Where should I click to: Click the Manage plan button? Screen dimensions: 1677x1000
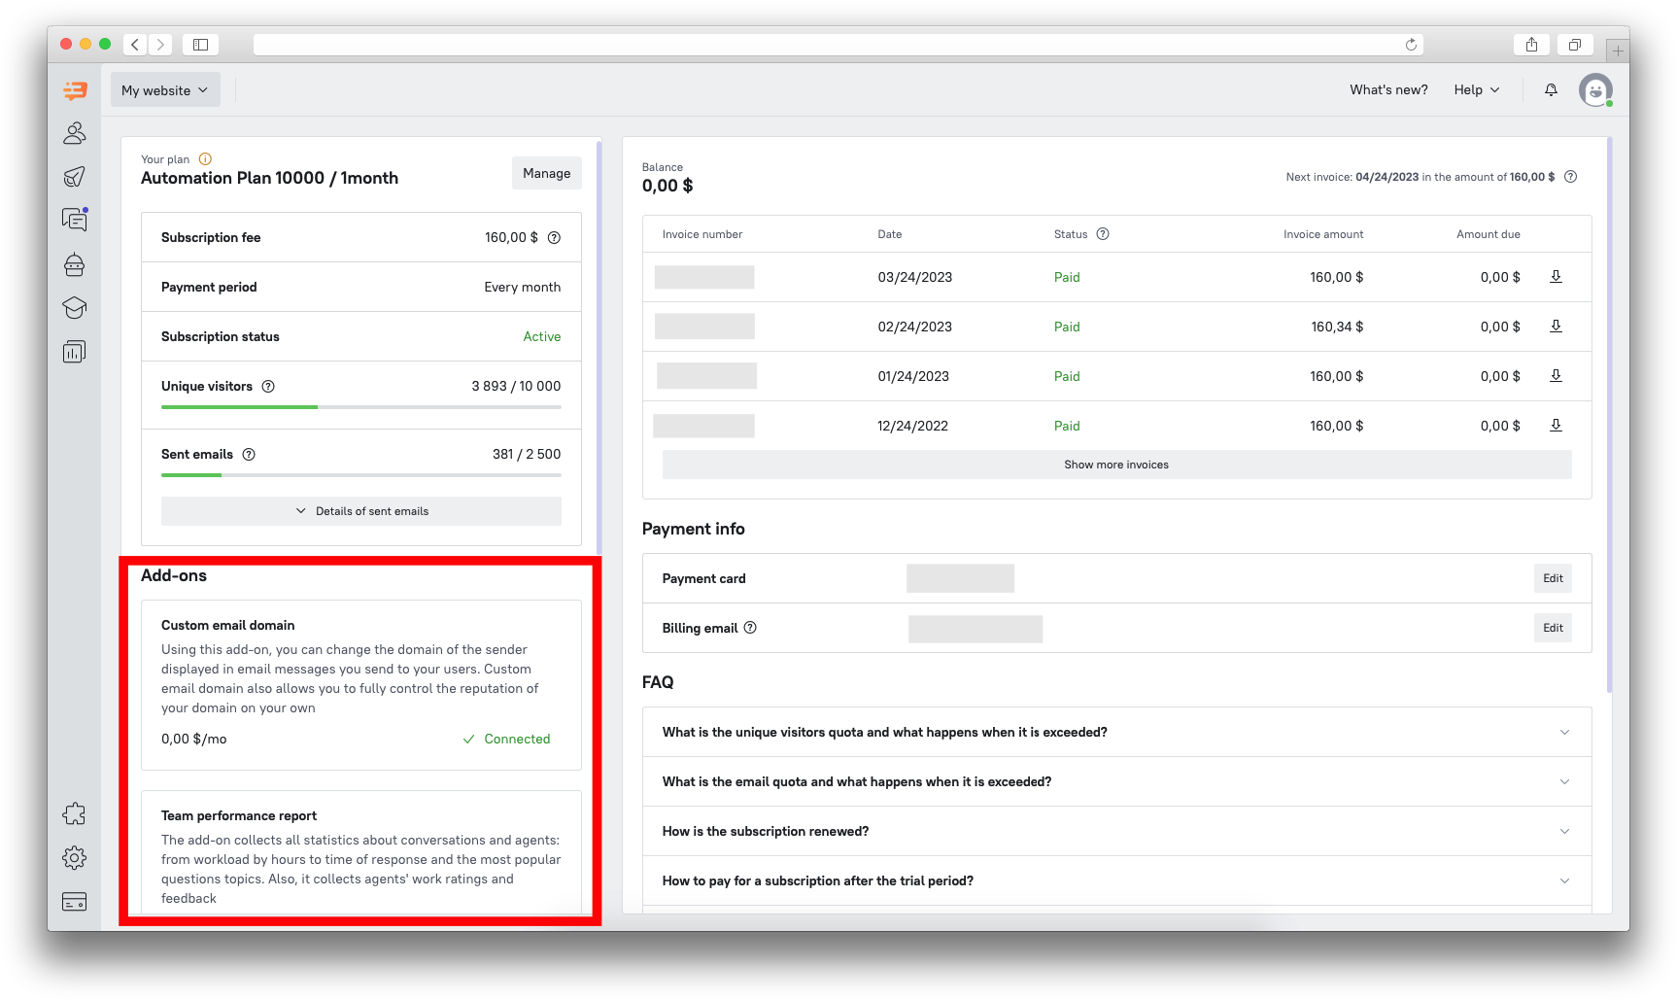point(547,173)
